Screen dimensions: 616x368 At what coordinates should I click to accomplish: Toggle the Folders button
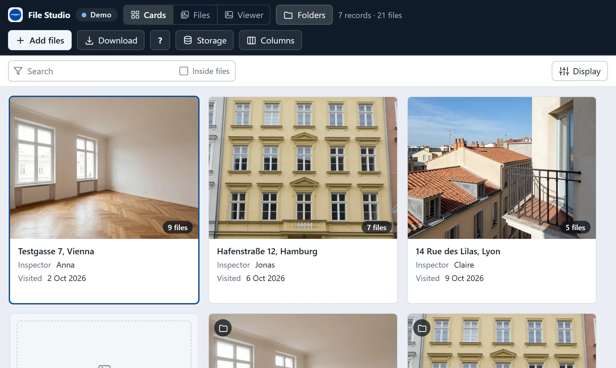point(304,15)
